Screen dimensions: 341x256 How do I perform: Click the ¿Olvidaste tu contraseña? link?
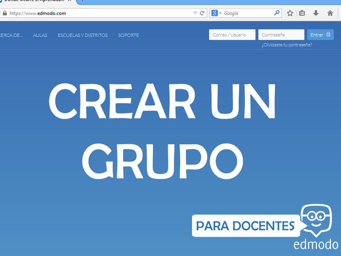[x=286, y=45]
